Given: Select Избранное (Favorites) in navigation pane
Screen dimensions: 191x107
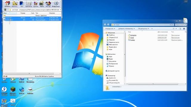Looking at the screenshot, I should point(110,33).
